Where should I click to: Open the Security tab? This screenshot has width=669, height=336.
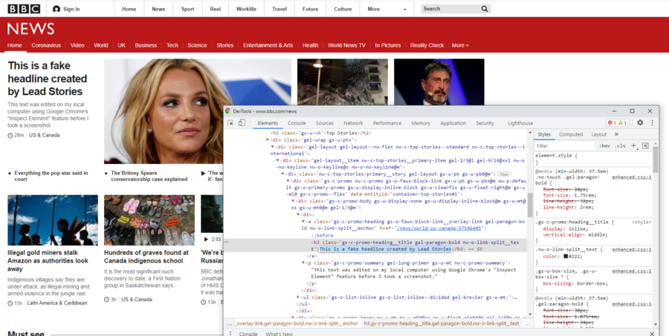(x=485, y=123)
